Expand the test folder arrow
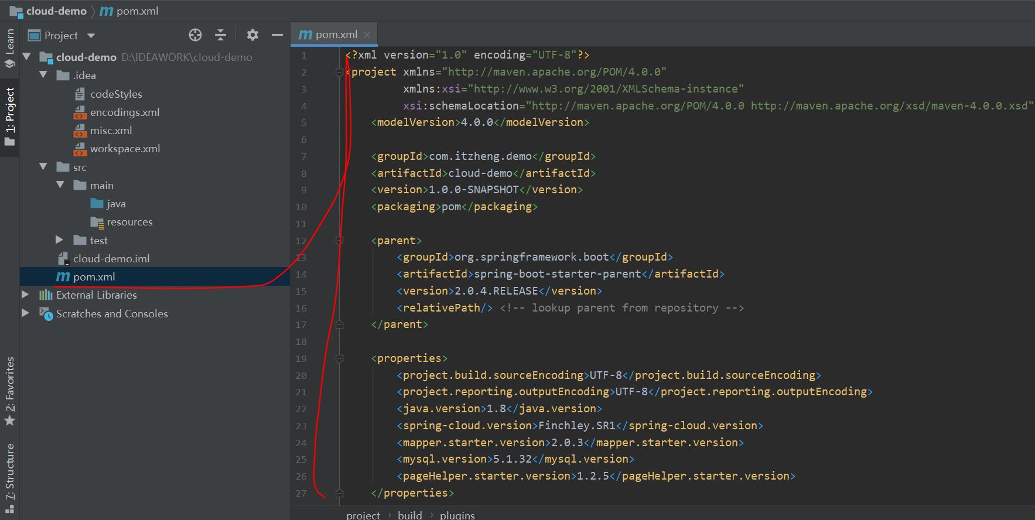The width and height of the screenshot is (1035, 520). click(x=59, y=240)
